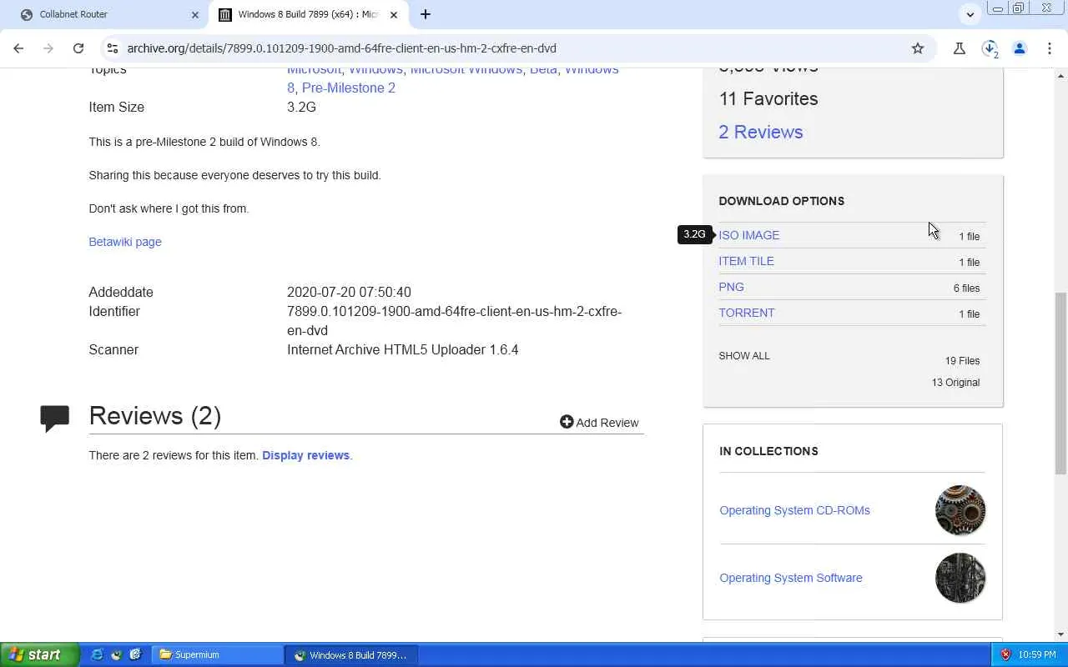The image size is (1068, 667).
Task: Select the Windows 8 Build 7899 tab
Action: [308, 14]
